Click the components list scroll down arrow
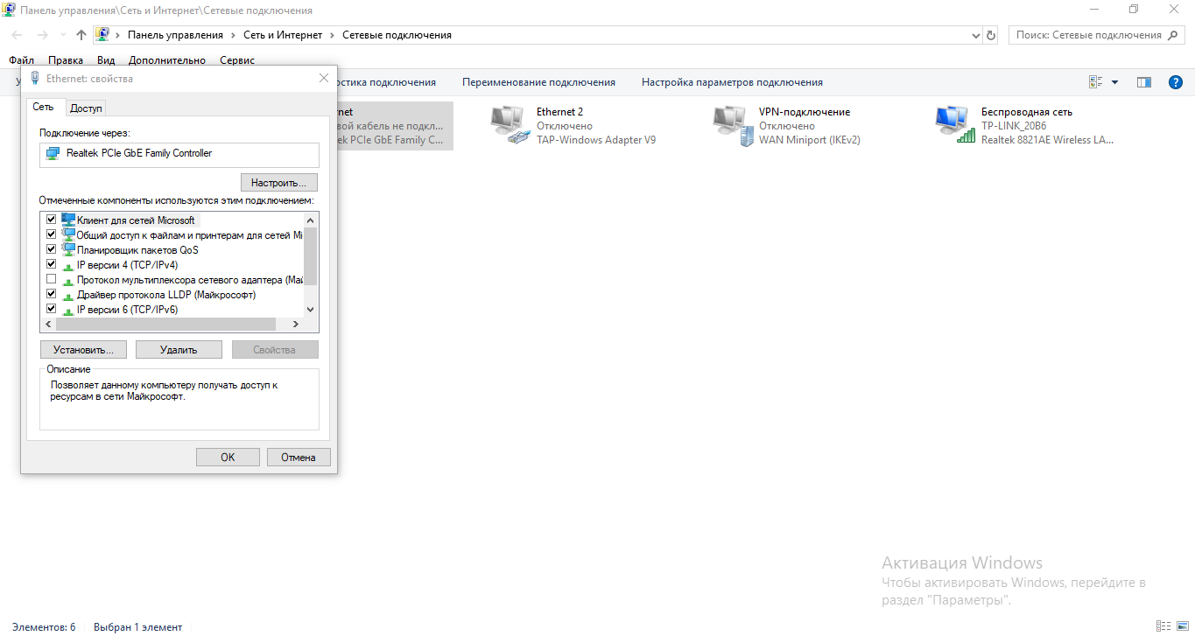The width and height of the screenshot is (1195, 636). tap(310, 310)
